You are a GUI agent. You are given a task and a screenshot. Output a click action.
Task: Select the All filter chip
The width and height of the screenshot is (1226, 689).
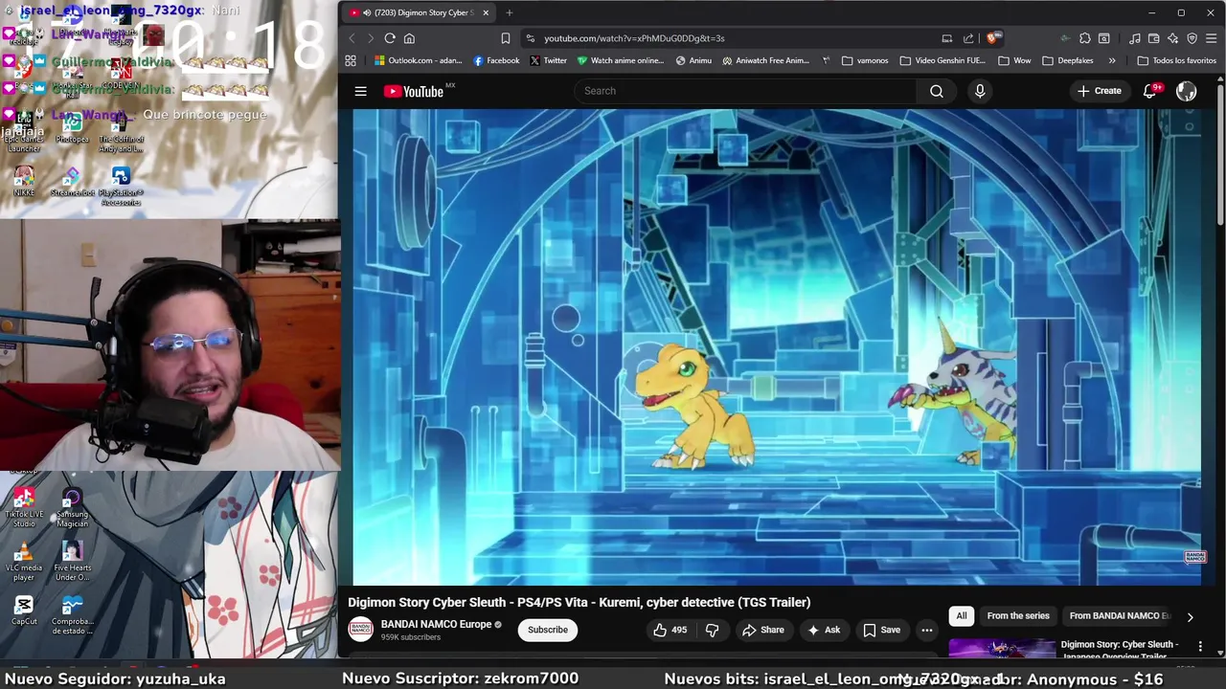click(962, 615)
